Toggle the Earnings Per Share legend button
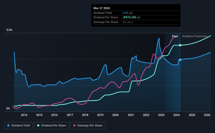Image resolution: width=215 pixels, height=133 pixels. [x=88, y=126]
